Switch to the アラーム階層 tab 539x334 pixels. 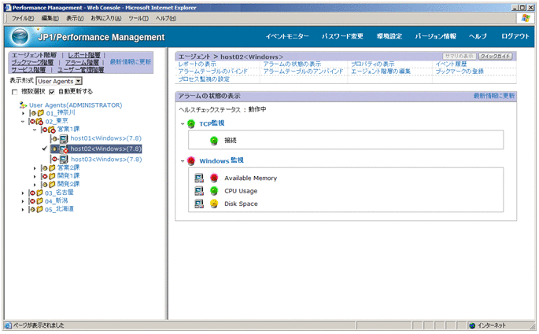tap(82, 62)
